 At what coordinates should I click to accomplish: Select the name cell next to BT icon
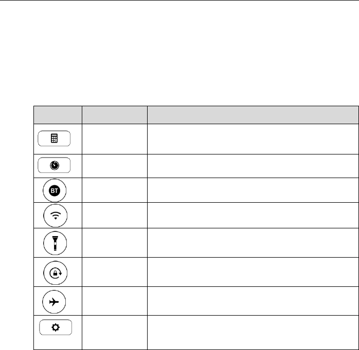pyautogui.click(x=115, y=190)
